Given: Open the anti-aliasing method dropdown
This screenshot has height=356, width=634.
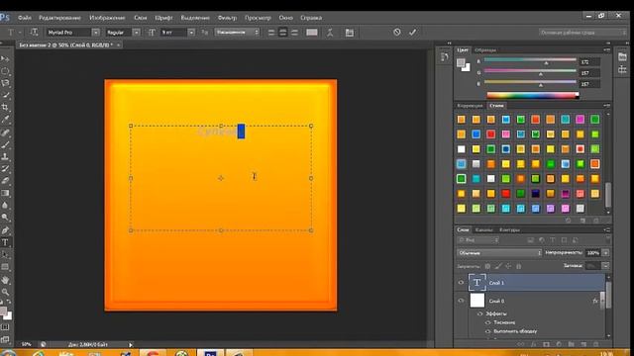Looking at the screenshot, I should 238,32.
